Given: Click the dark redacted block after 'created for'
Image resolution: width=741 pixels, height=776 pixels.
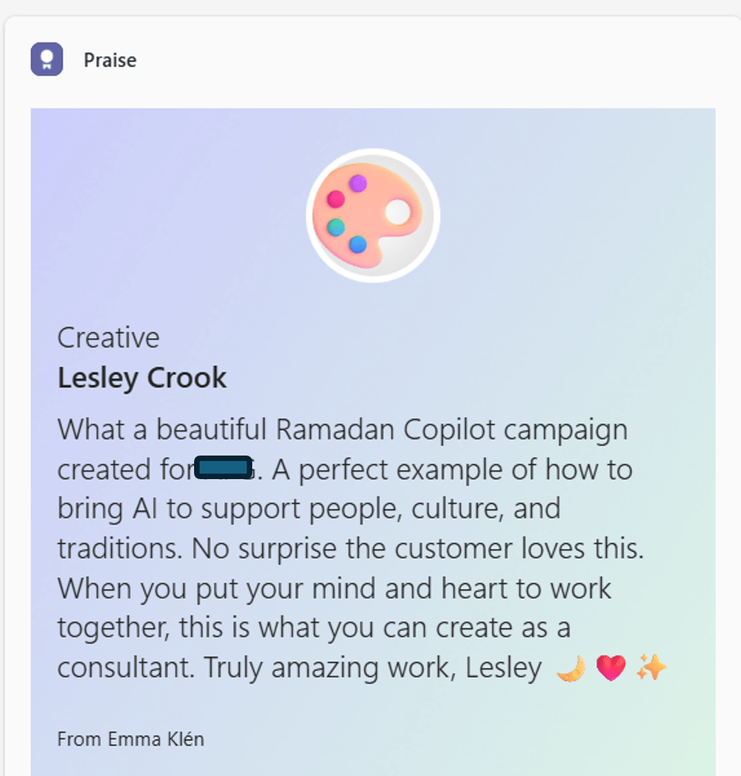Looking at the screenshot, I should pyautogui.click(x=222, y=467).
